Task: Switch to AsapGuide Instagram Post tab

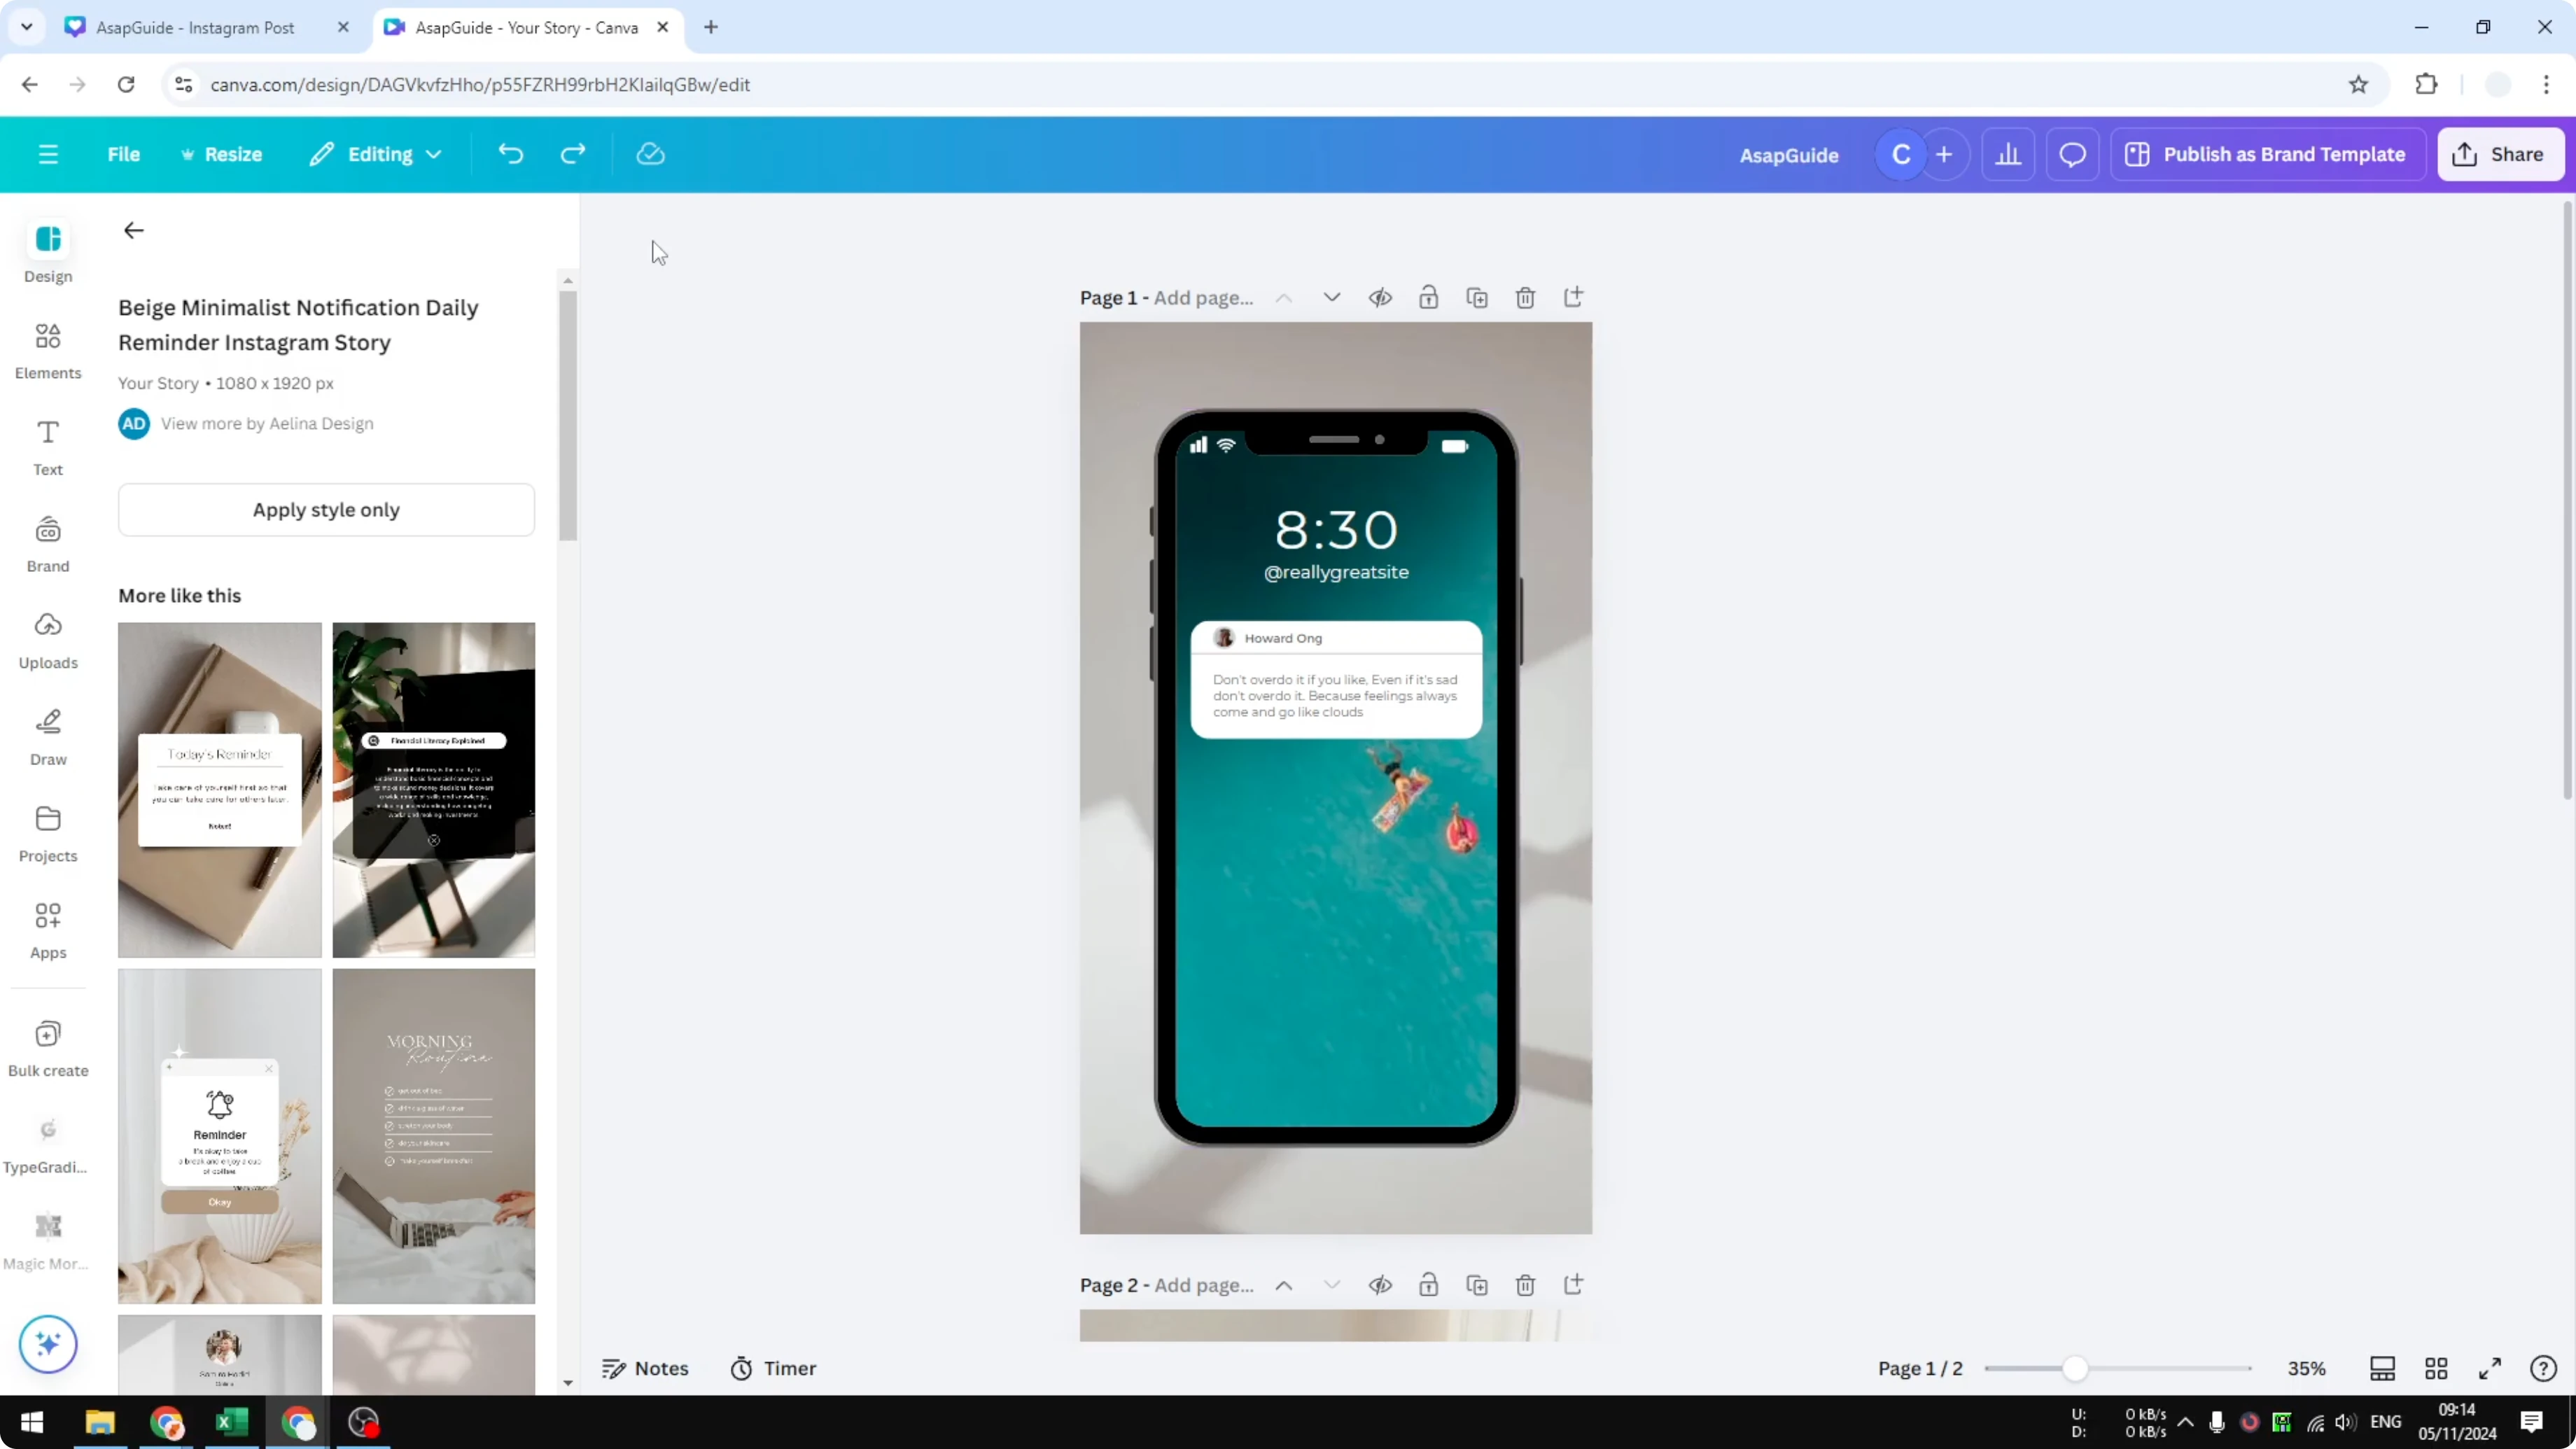Action: 195,27
